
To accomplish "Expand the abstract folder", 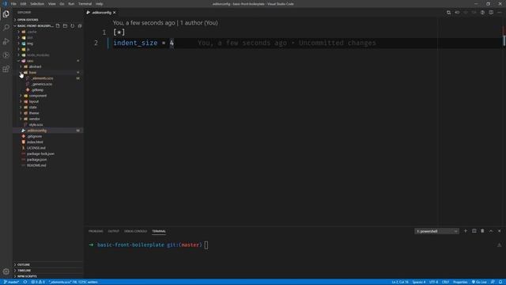I will [48, 66].
